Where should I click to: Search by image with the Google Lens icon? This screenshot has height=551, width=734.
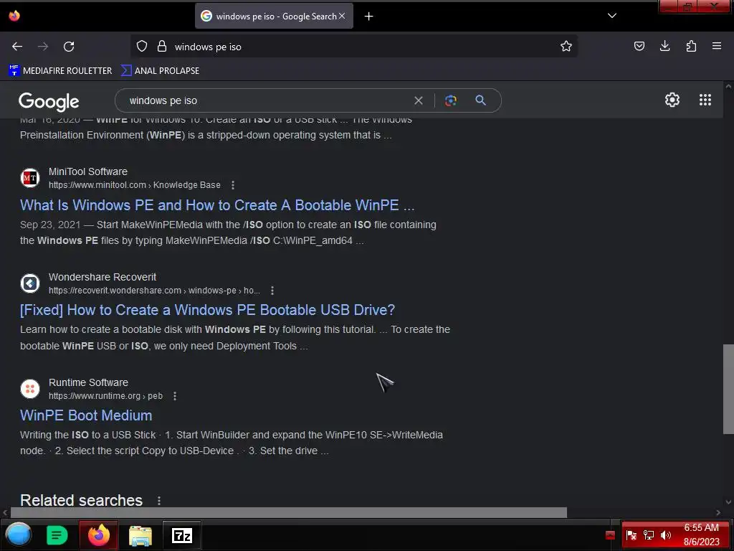coord(451,100)
